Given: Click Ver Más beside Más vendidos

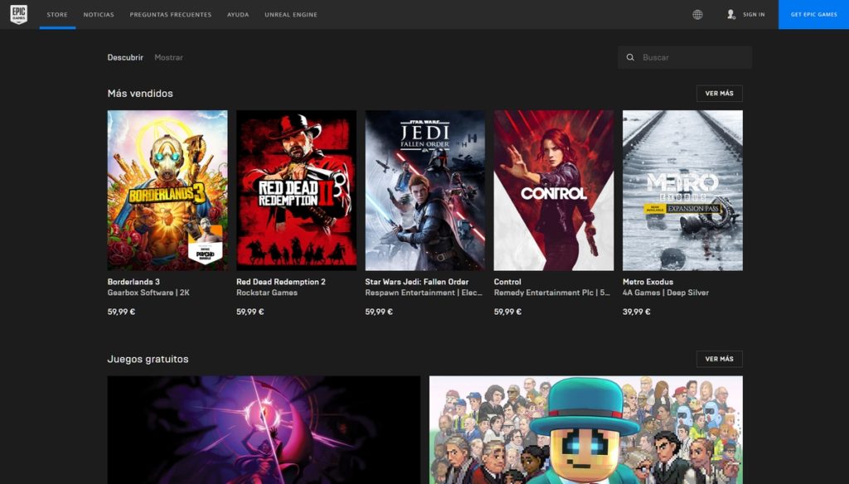Looking at the screenshot, I should click(719, 94).
